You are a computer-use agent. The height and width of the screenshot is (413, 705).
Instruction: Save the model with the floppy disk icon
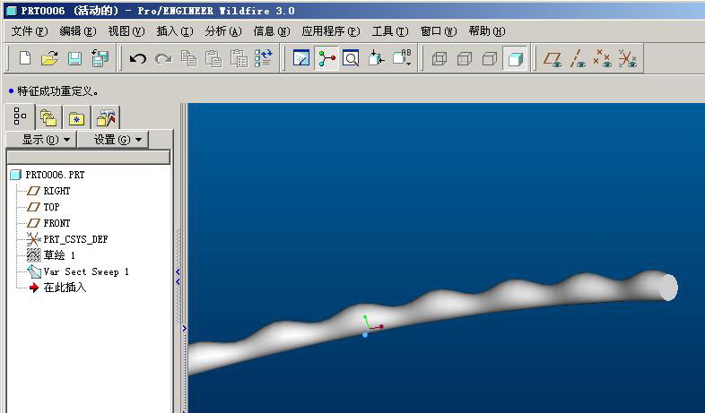click(x=74, y=59)
